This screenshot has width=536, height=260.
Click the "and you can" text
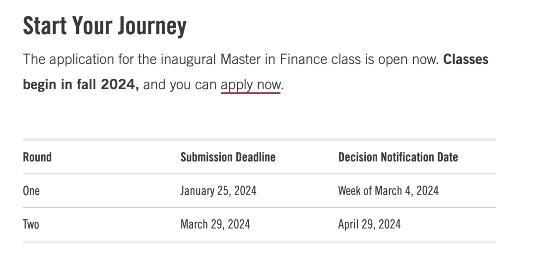pos(180,85)
